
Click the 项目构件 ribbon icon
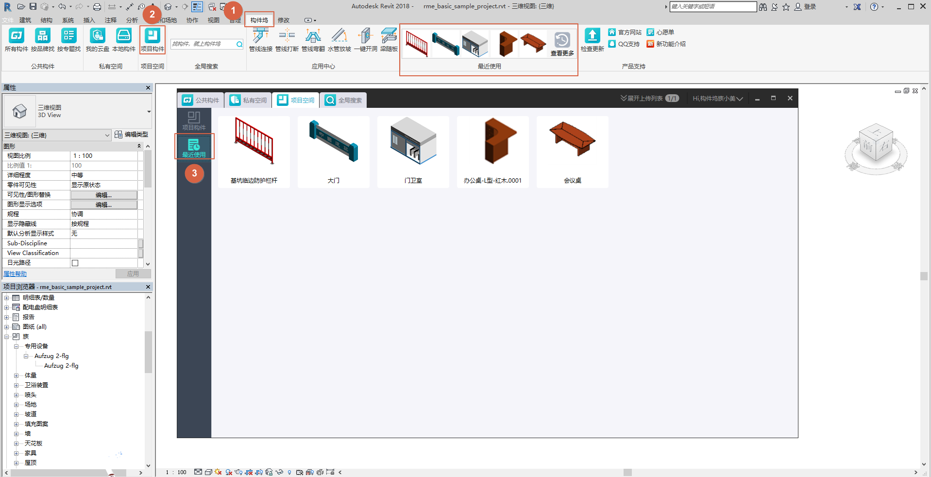pos(152,40)
